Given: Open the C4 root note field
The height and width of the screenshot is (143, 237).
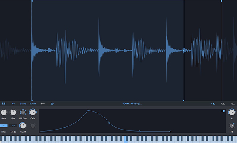Looking at the screenshot, I should [13, 104].
